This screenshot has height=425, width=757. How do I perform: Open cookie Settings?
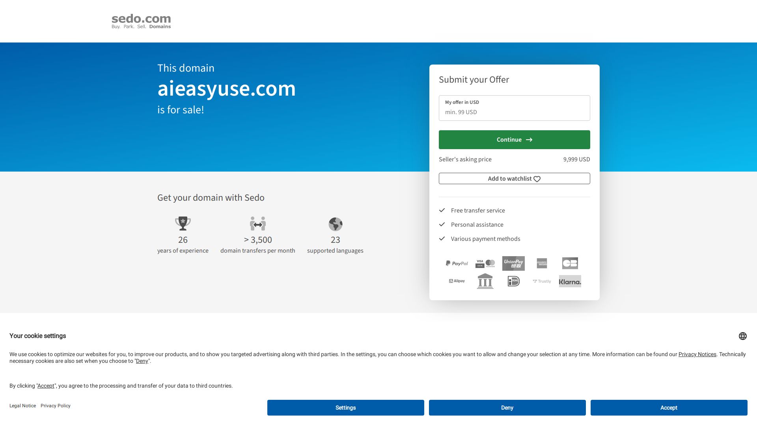click(x=345, y=408)
